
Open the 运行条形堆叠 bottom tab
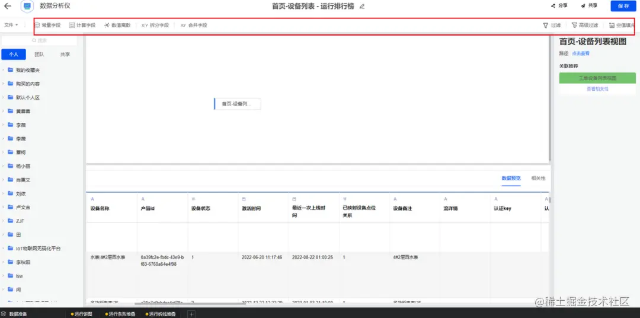coord(121,314)
